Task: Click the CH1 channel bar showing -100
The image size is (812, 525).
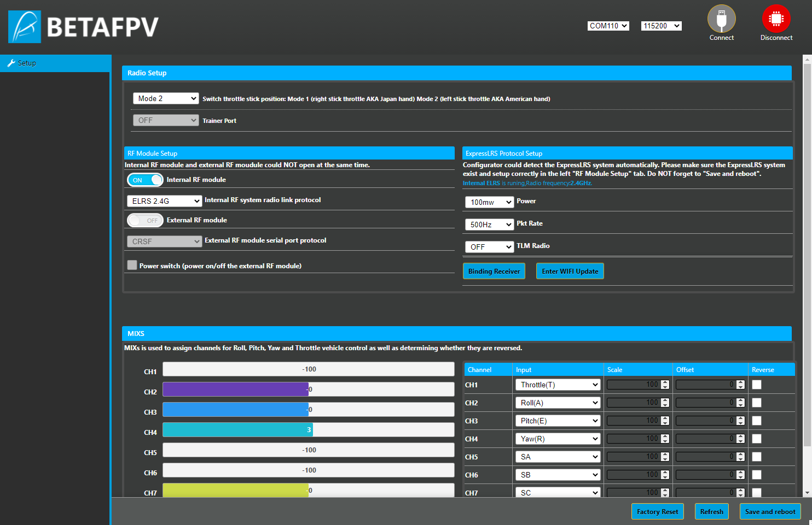Action: [x=309, y=369]
